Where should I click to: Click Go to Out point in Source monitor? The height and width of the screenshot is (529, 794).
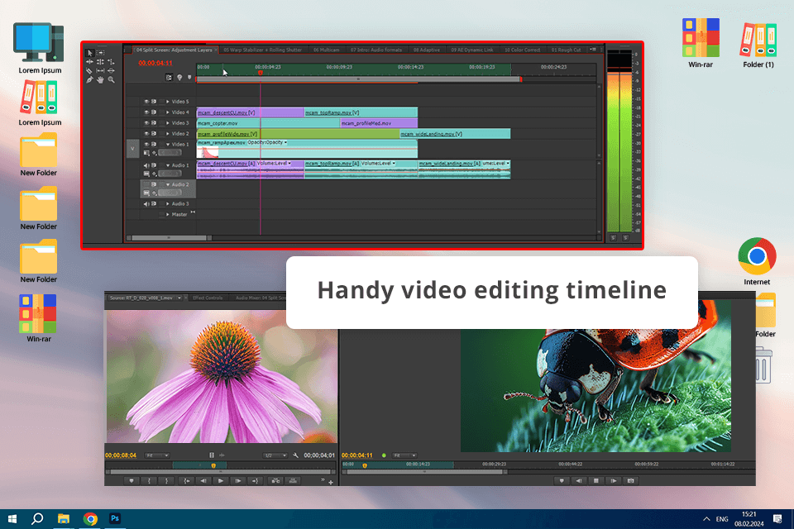[256, 481]
